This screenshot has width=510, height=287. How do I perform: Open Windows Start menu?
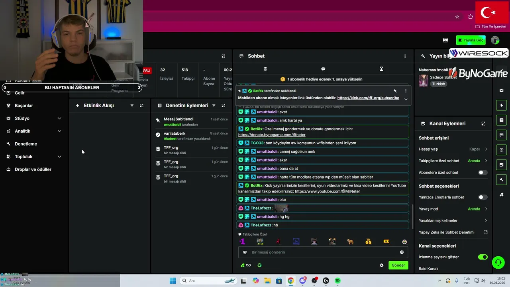tap(173, 281)
